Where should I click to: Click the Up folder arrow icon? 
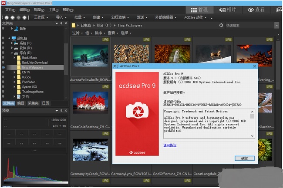pos(24,17)
